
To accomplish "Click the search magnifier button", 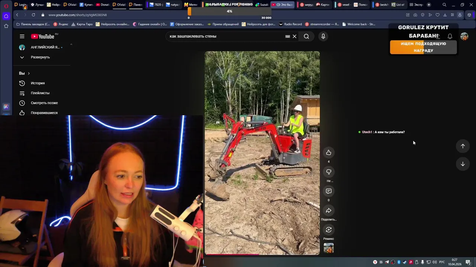I will (x=306, y=36).
